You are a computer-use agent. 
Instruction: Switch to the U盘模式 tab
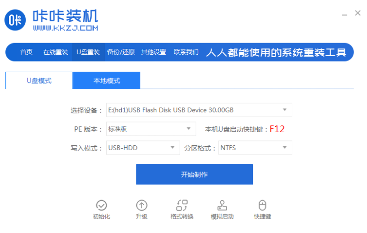coord(39,80)
